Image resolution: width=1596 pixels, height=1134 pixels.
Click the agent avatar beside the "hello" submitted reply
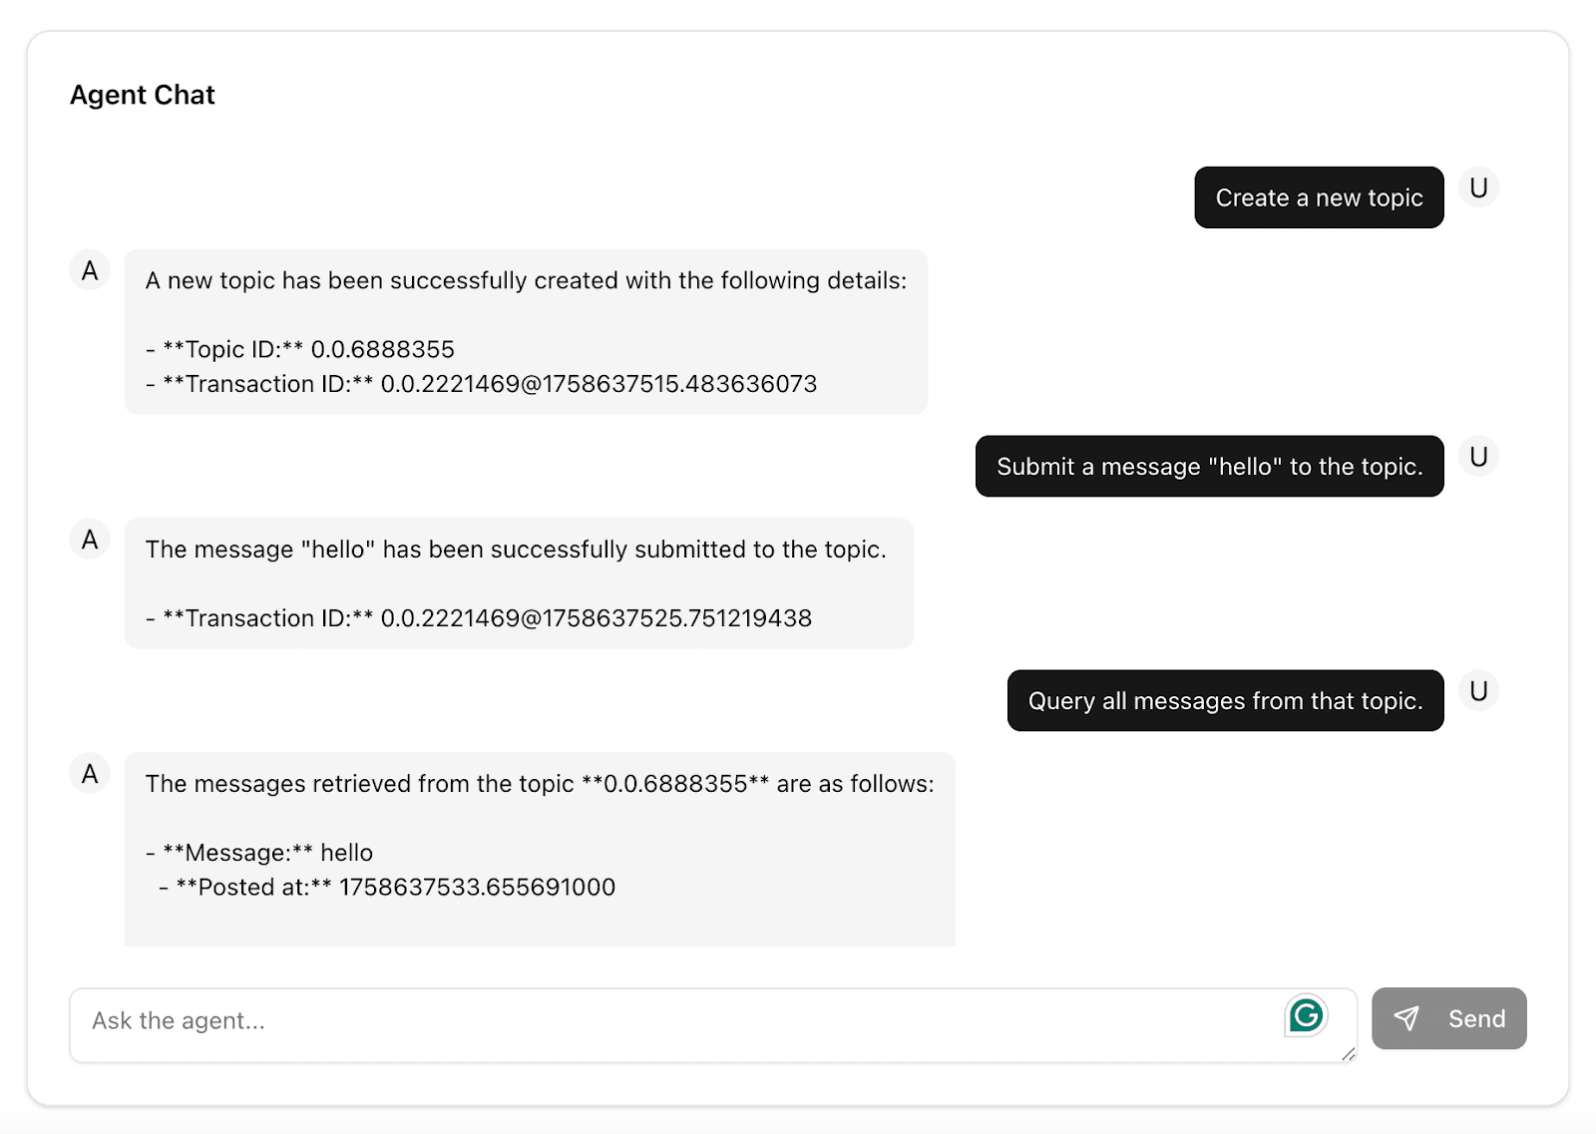pos(90,540)
